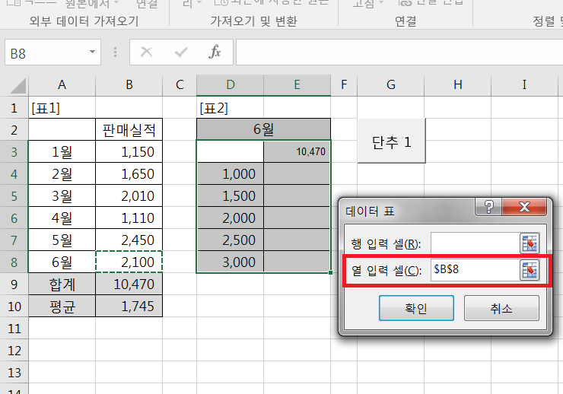Click into the 행 입력 셀 field
This screenshot has width=563, height=394.
473,243
